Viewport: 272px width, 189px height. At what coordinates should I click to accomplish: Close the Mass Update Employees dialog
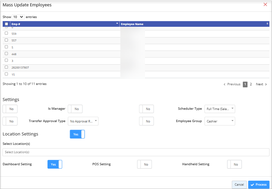tap(265, 5)
